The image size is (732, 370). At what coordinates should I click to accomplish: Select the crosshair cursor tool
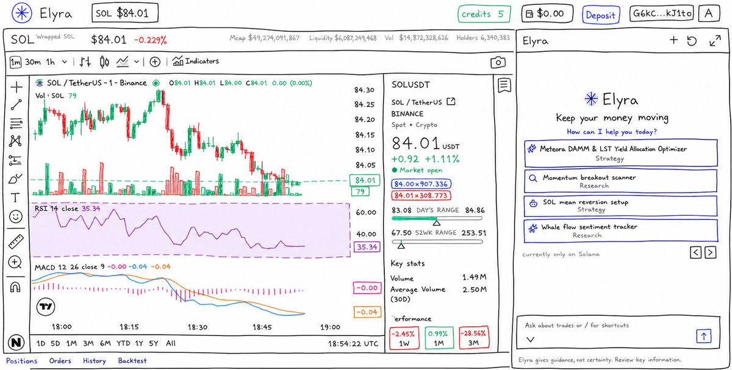(x=16, y=86)
